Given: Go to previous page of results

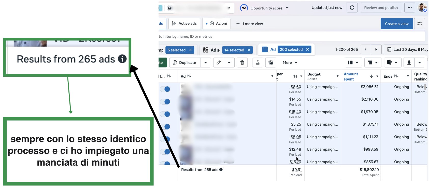Looking at the screenshot, I should (x=366, y=49).
